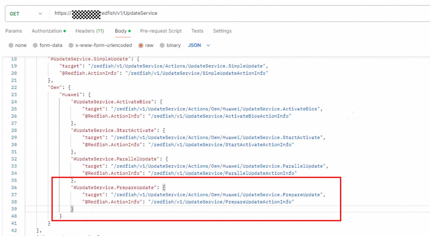This screenshot has height=236, width=430.
Task: Open the Pre-request Script tab
Action: click(x=161, y=31)
